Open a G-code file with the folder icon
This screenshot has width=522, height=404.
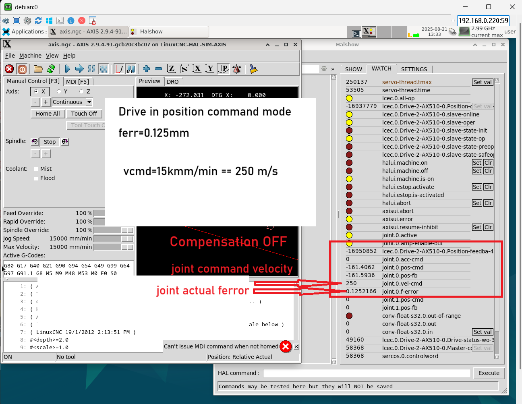(38, 69)
